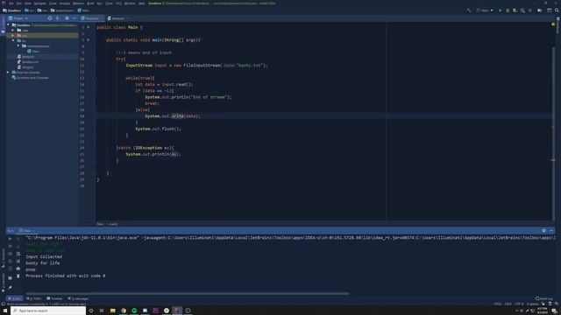Image resolution: width=561 pixels, height=315 pixels.
Task: Open the Terminal tool window button
Action: coord(54,298)
